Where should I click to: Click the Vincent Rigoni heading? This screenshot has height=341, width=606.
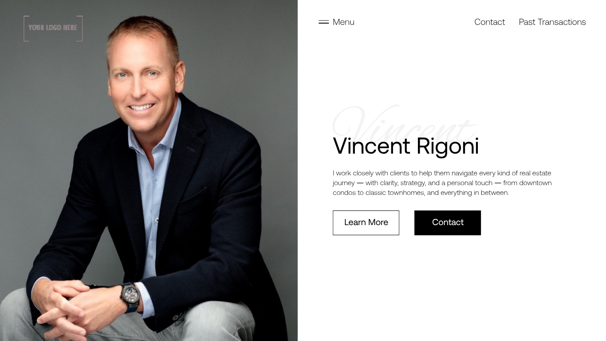(x=405, y=146)
